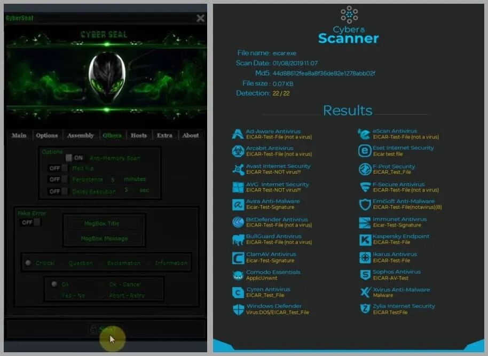
Task: Click the AVG Internet Security icon
Action: 238,187
